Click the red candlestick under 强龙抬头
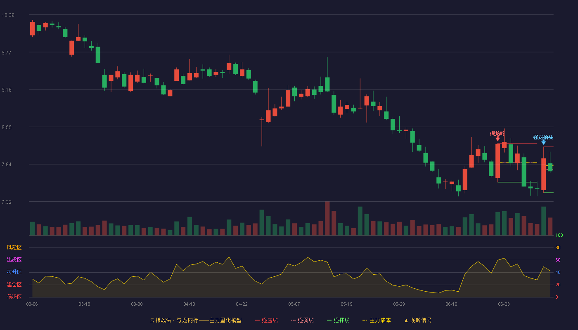Viewport: 578px width, 330px height. pyautogui.click(x=543, y=174)
